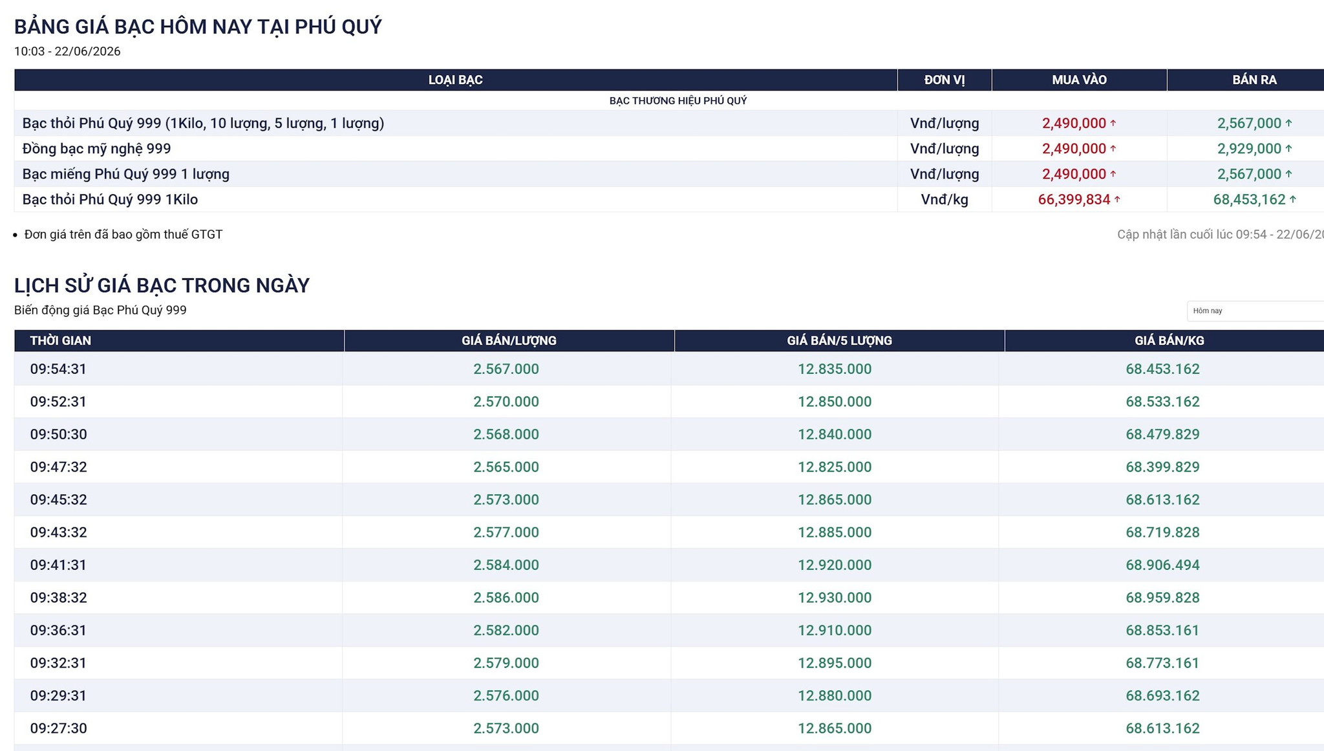Image resolution: width=1324 pixels, height=751 pixels.
Task: Select the Đồng bạc mỹ nghệ 999 row
Action: 669,149
